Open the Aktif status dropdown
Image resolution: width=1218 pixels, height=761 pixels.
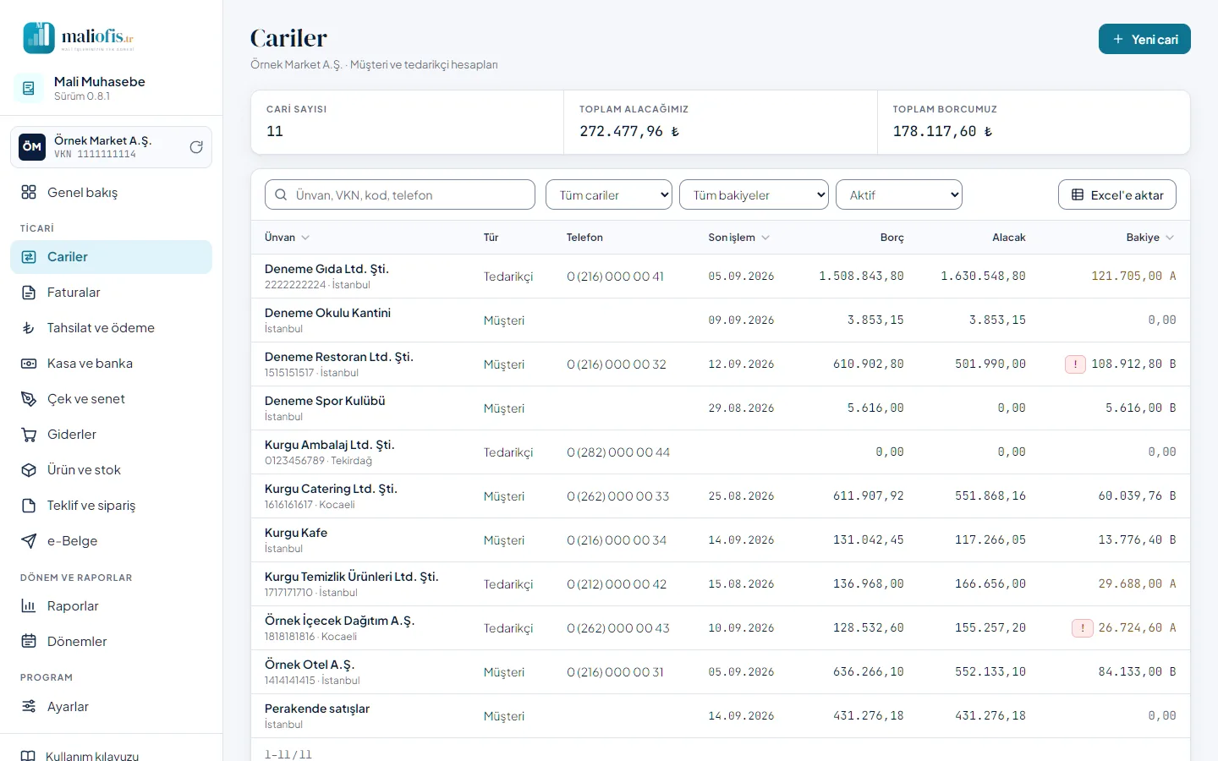pos(899,194)
